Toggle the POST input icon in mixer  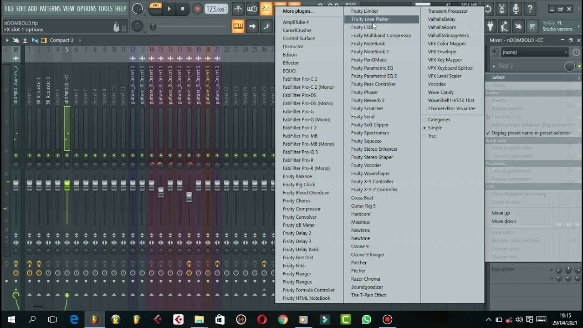point(495,52)
